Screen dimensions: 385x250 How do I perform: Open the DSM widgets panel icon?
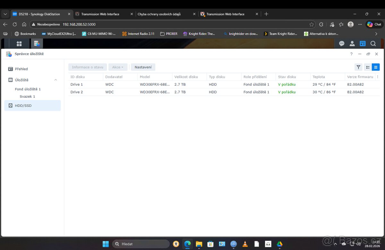click(x=363, y=44)
